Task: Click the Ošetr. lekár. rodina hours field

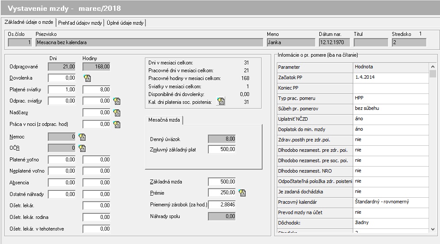Action: pos(96,217)
